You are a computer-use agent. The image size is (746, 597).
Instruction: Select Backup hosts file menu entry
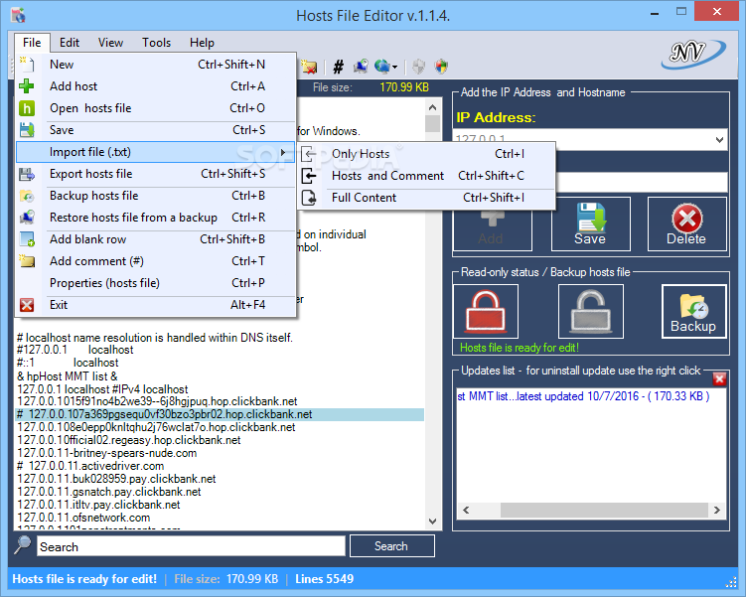point(155,196)
